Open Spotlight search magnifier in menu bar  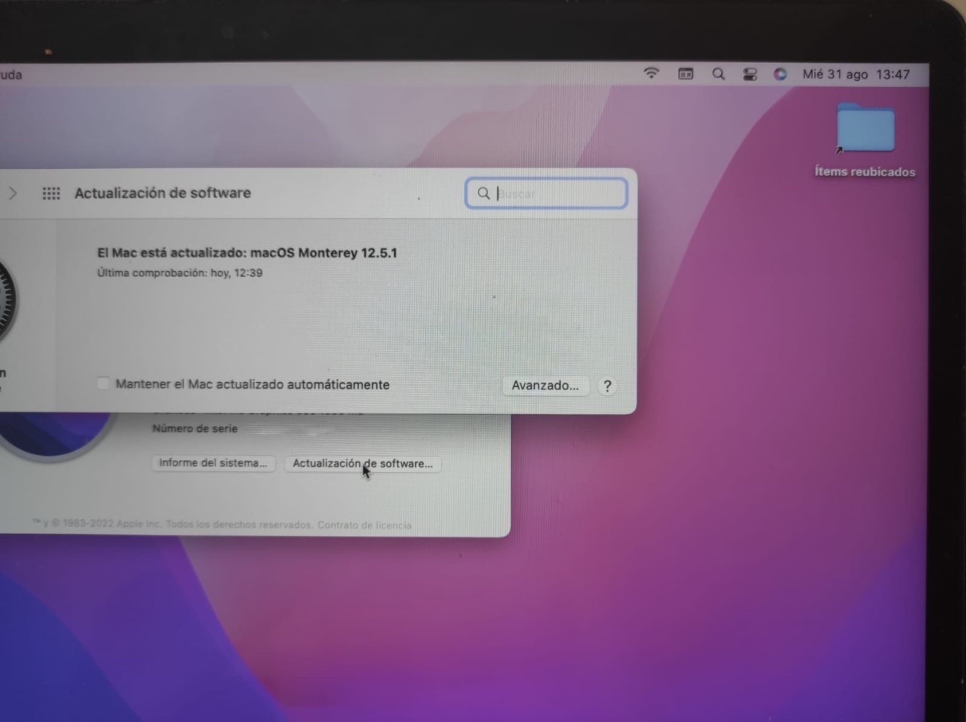coord(718,74)
